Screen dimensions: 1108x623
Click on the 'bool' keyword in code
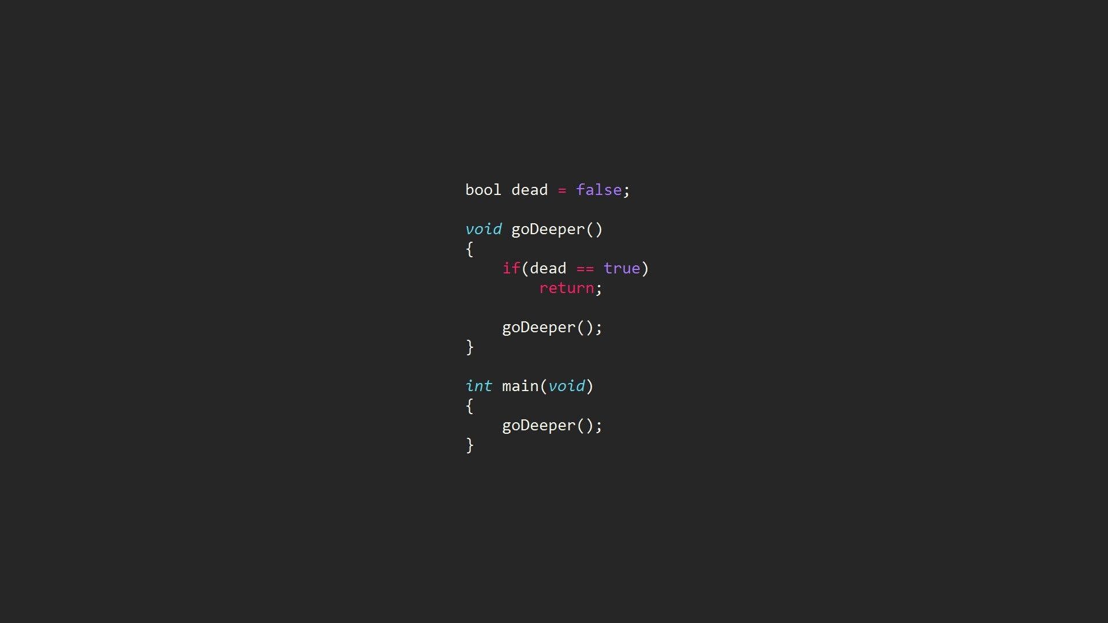click(x=478, y=189)
